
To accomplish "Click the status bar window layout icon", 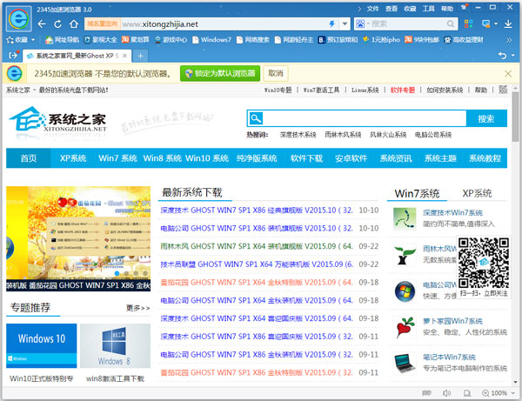I will 467,393.
